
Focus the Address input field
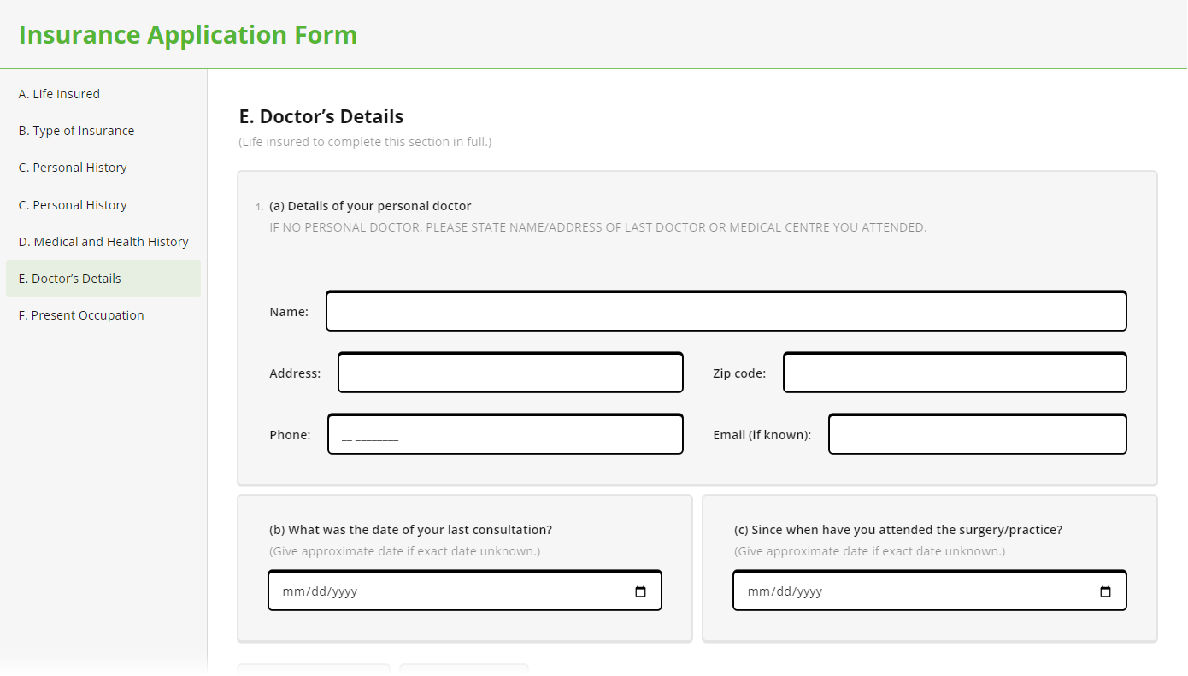(x=510, y=372)
